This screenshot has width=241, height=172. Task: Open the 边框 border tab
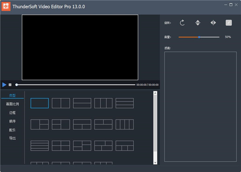coord(12,113)
